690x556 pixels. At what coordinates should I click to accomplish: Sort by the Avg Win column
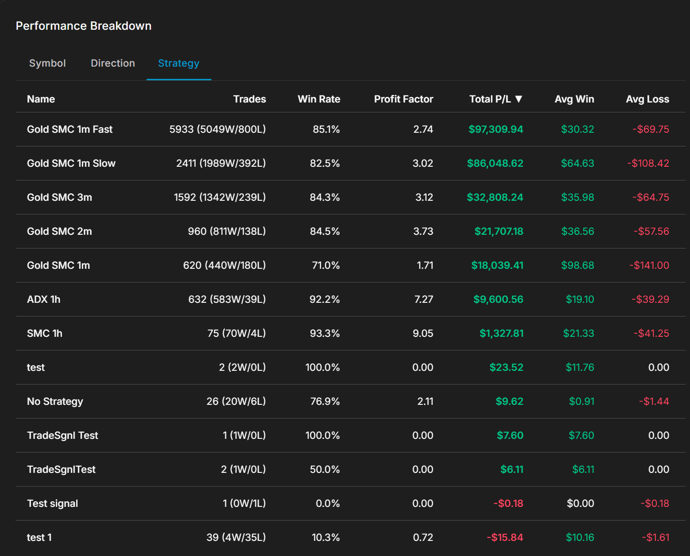pyautogui.click(x=574, y=99)
